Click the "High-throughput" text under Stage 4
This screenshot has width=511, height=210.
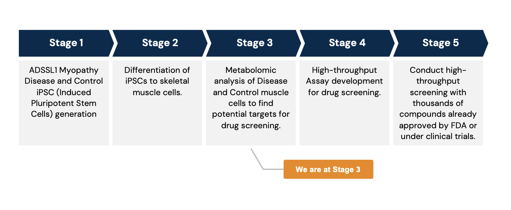tap(344, 70)
